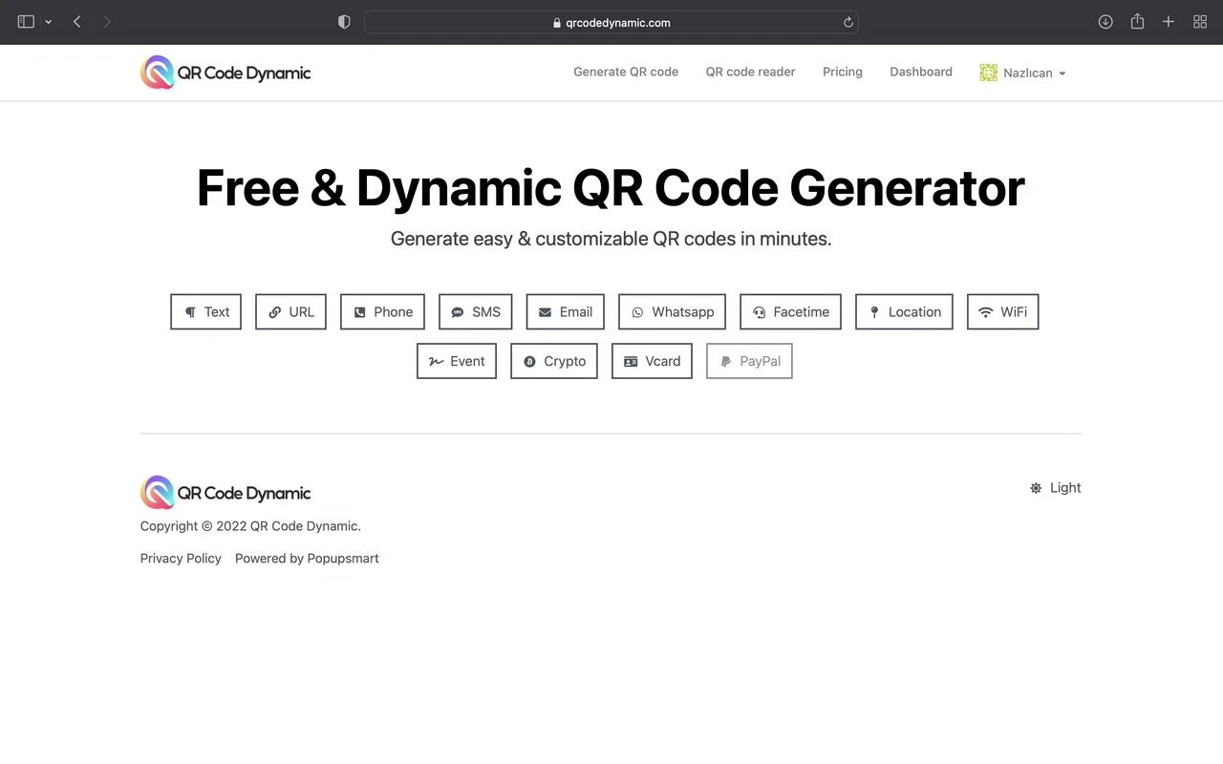The image size is (1223, 764).
Task: Choose the Phone QR code type
Action: coord(382,311)
